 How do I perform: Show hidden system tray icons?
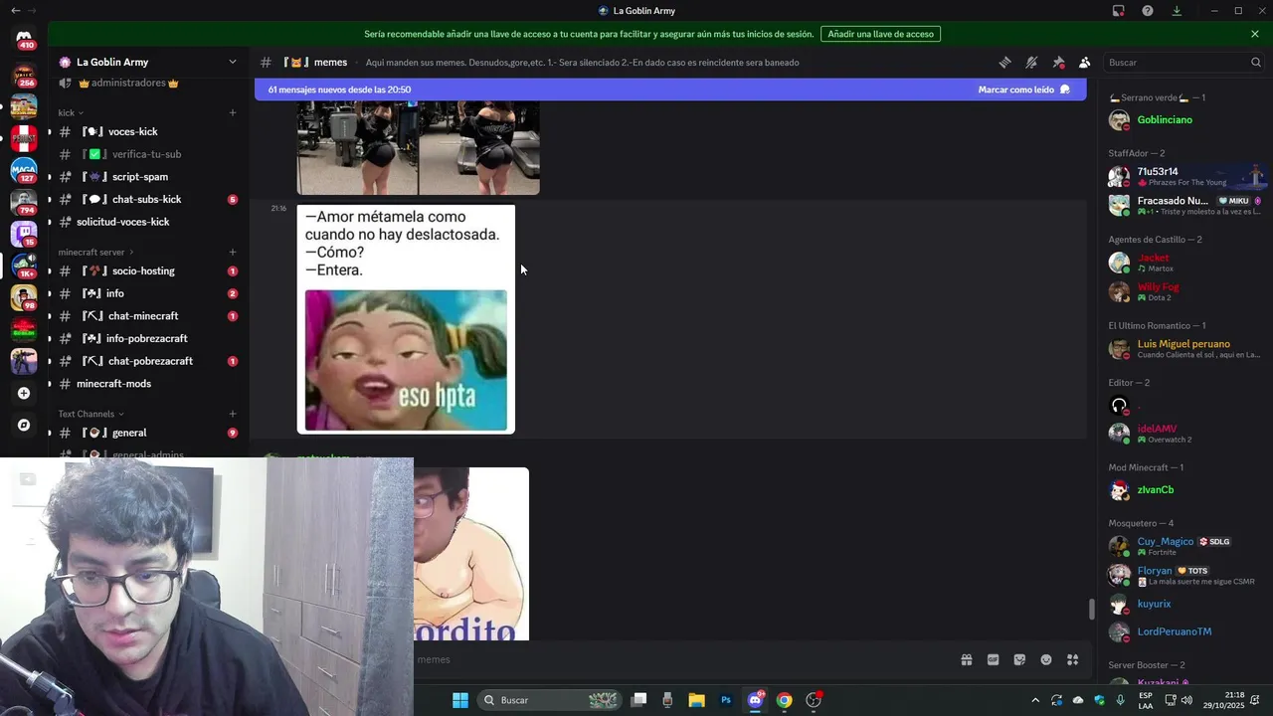click(1035, 700)
